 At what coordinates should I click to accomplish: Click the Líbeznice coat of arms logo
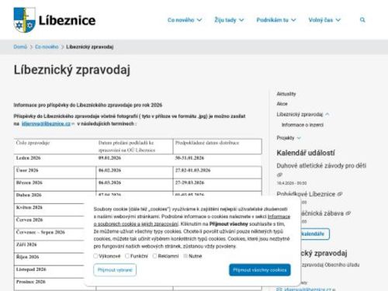pyautogui.click(x=25, y=20)
